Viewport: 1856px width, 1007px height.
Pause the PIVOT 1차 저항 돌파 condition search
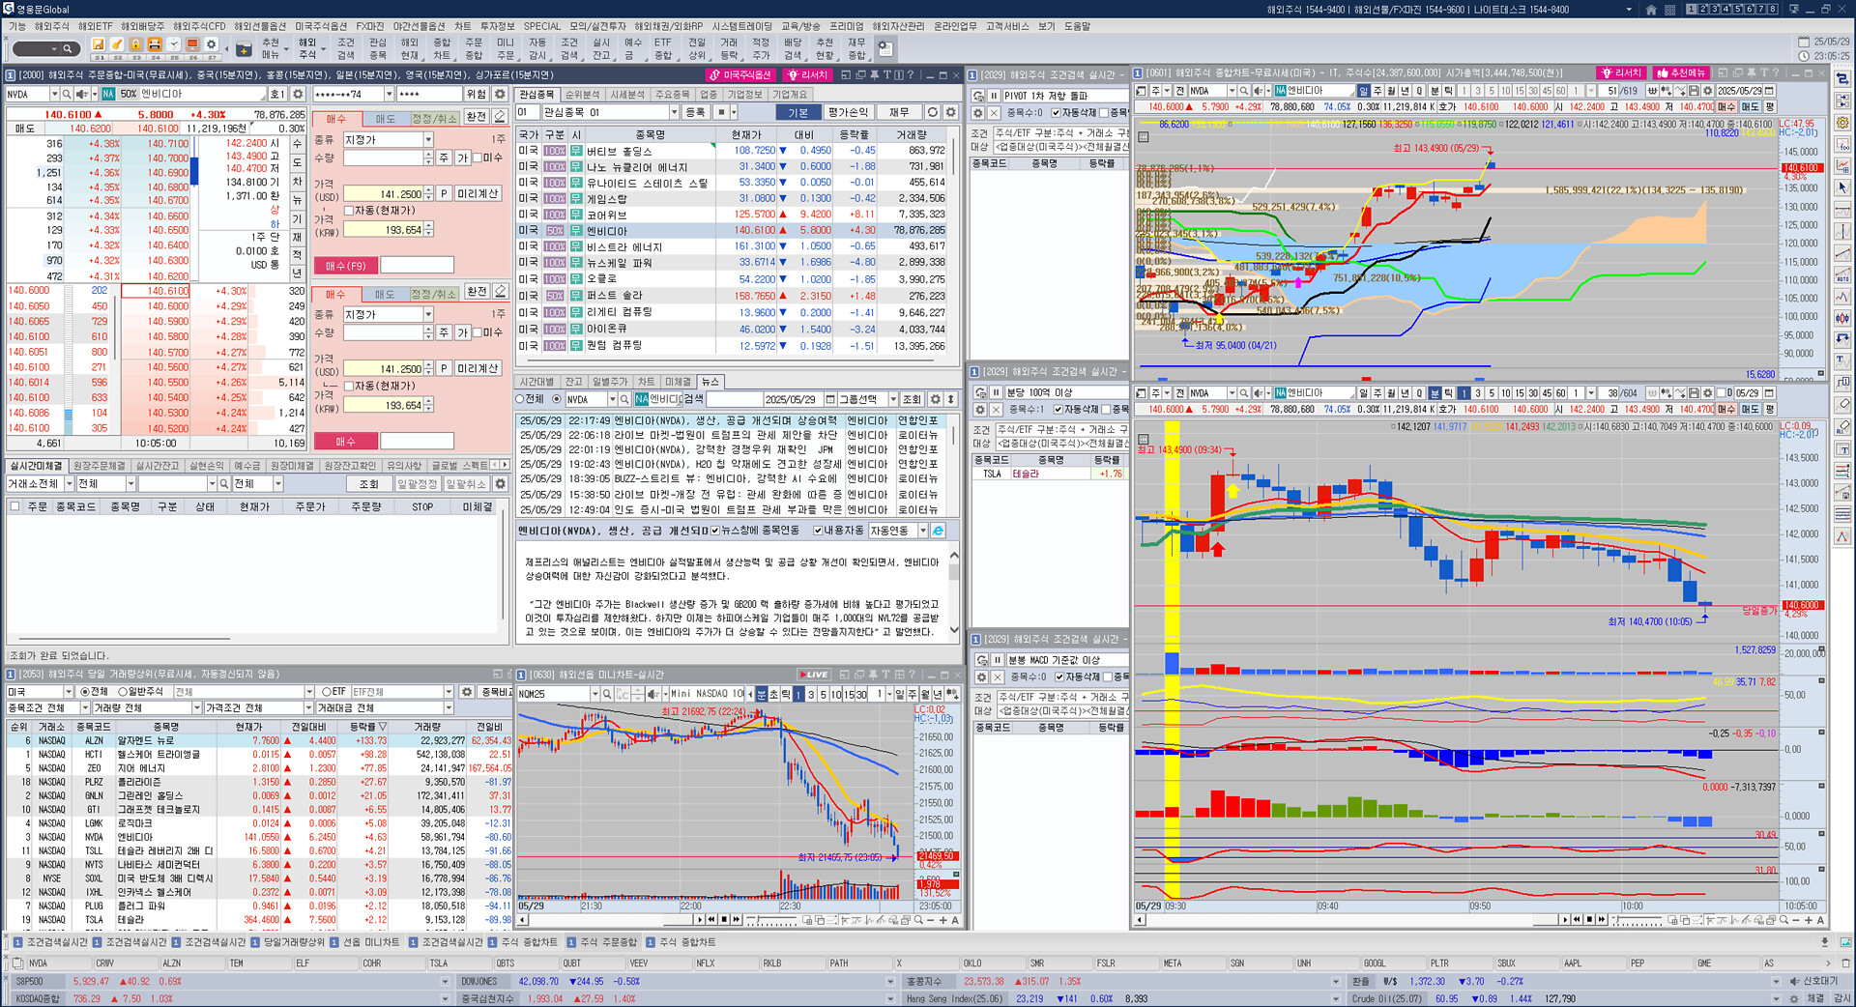pyautogui.click(x=994, y=96)
